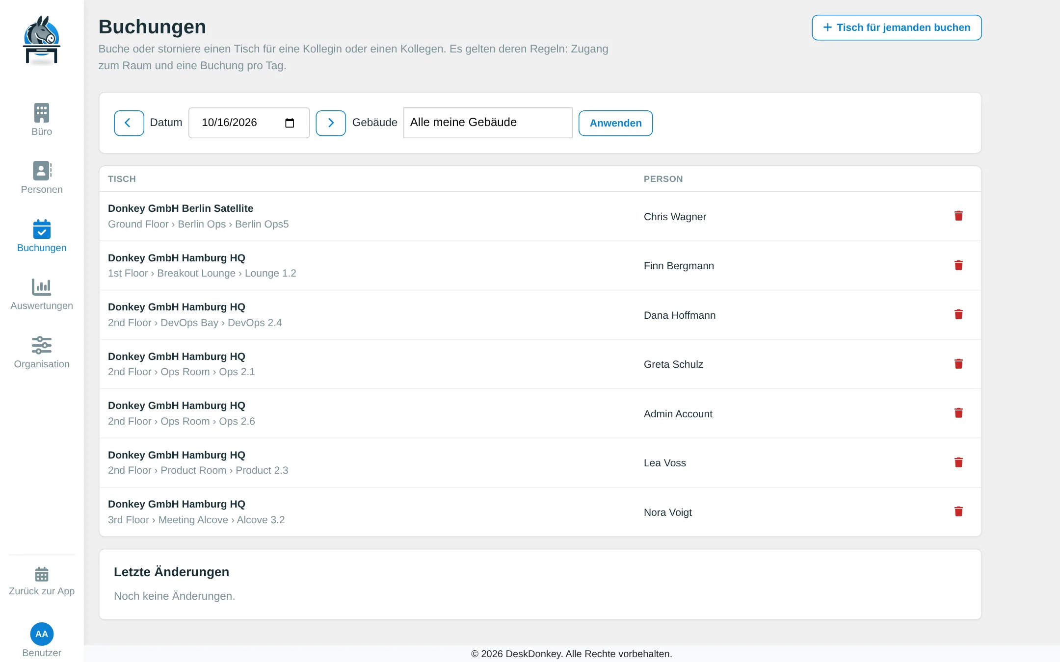The height and width of the screenshot is (662, 1060).
Task: Click the Anwenden button
Action: tap(615, 123)
